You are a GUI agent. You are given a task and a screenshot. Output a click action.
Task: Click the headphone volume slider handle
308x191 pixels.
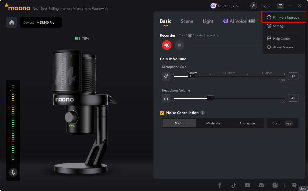point(210,98)
